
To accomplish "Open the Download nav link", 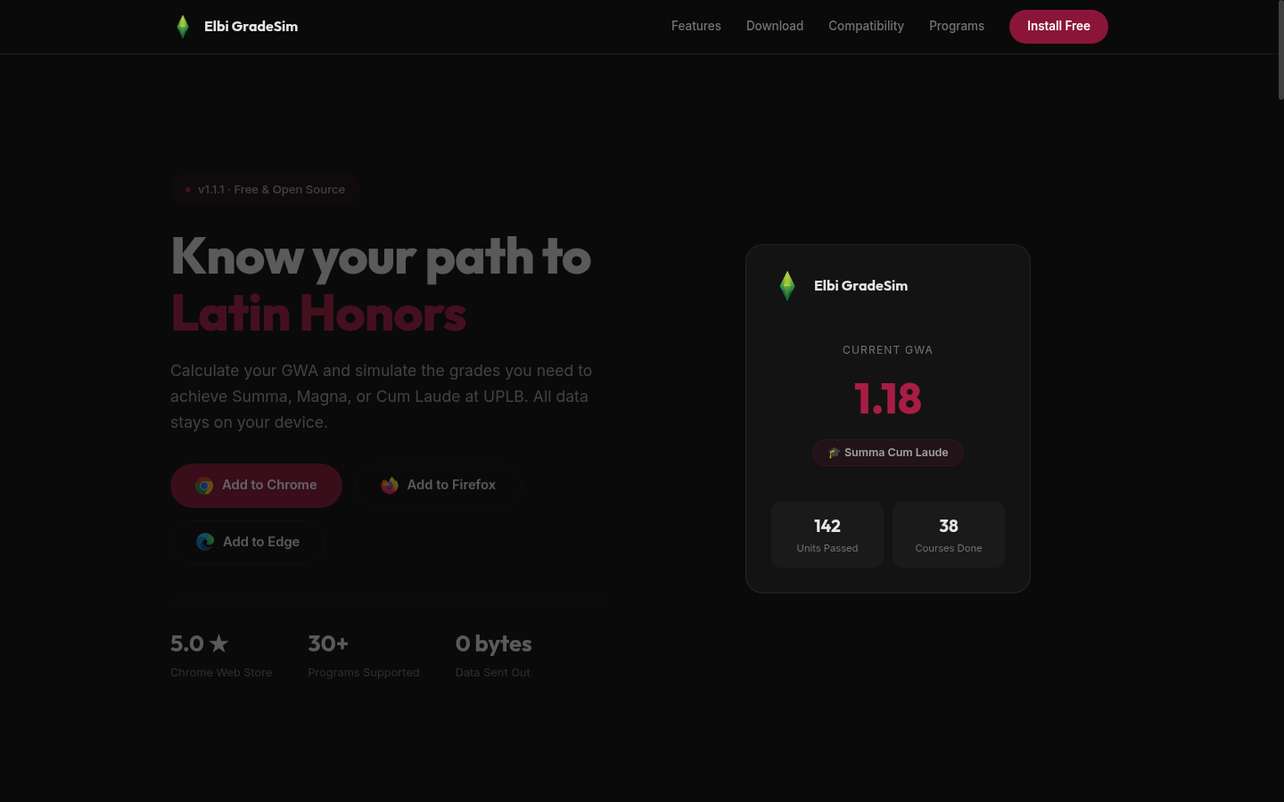I will [775, 26].
